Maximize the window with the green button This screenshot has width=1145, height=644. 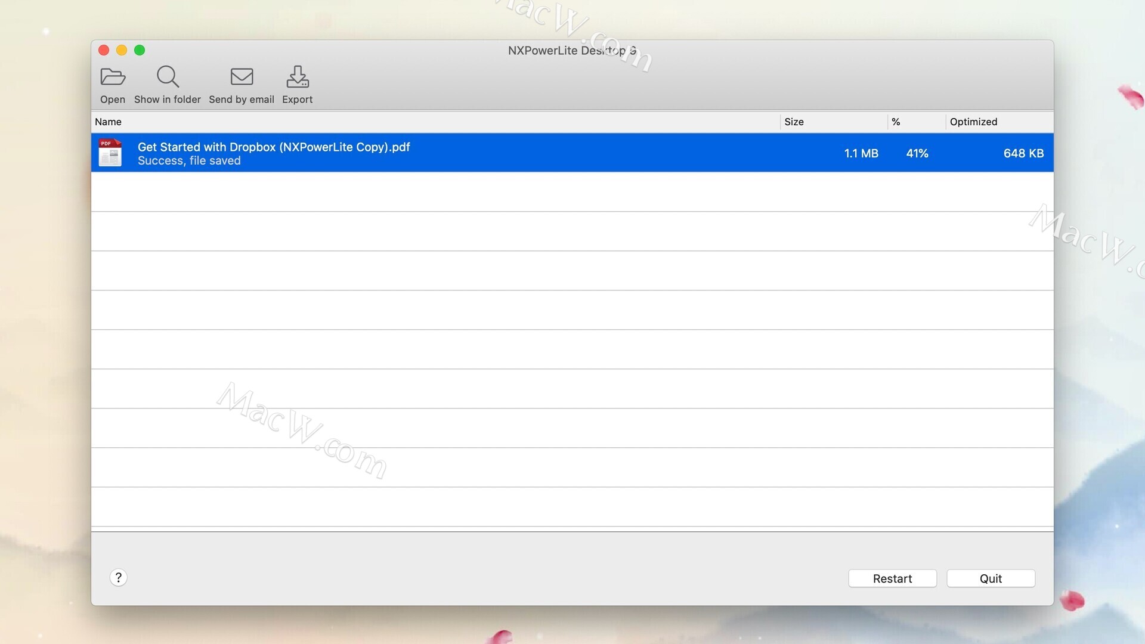point(140,50)
